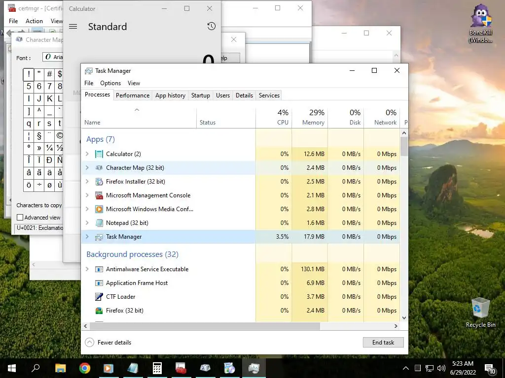Image resolution: width=505 pixels, height=378 pixels.
Task: Open the View menu in Task Manager
Action: click(x=134, y=83)
